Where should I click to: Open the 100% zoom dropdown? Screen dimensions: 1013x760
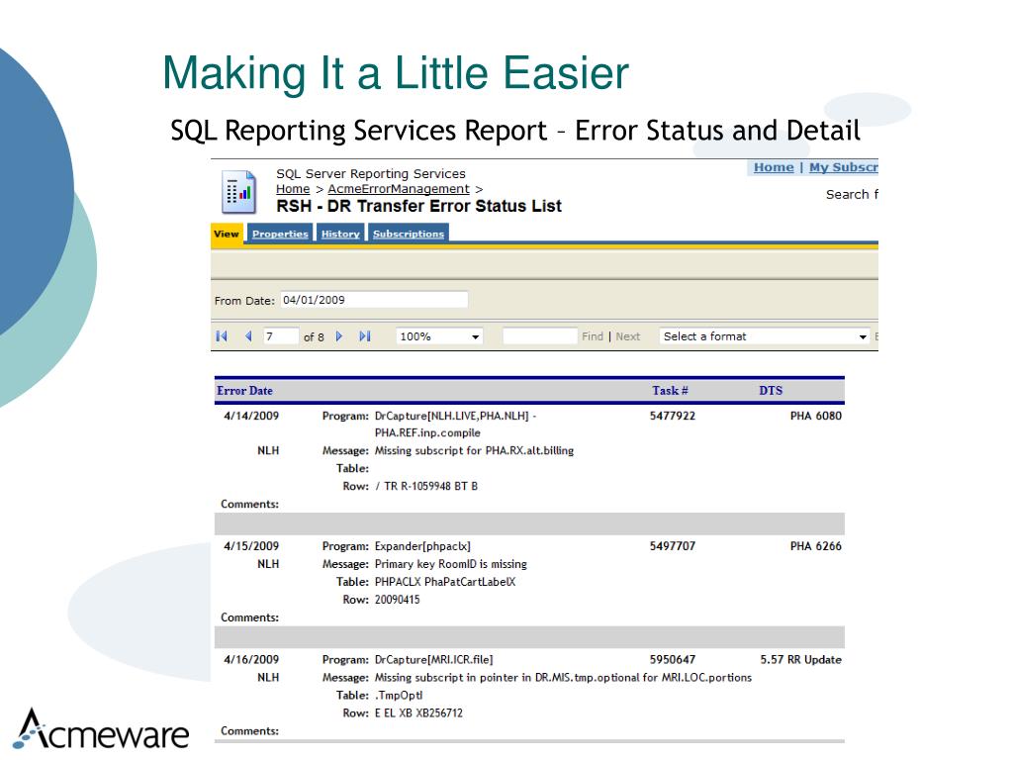(439, 336)
